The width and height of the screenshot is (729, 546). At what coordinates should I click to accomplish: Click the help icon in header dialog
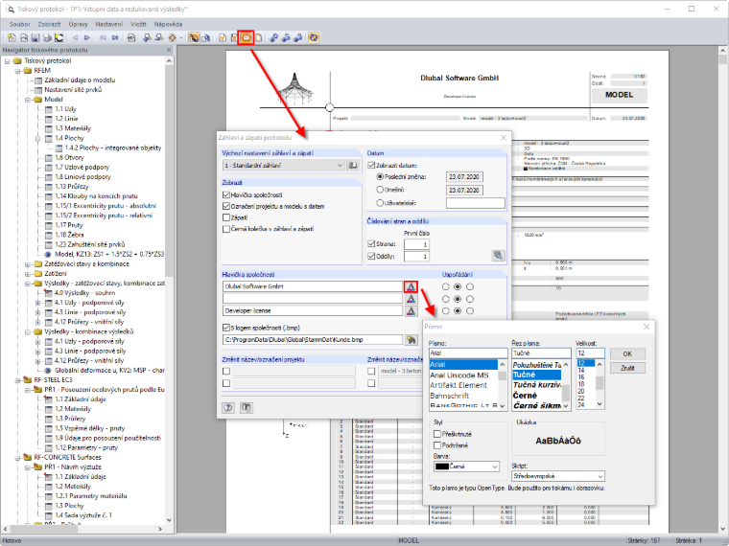click(x=228, y=408)
